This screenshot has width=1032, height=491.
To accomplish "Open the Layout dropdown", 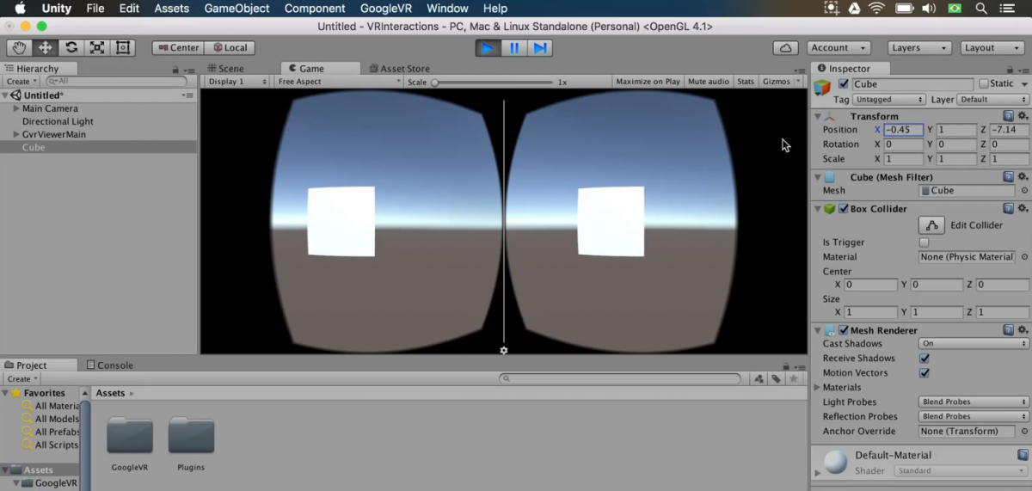I will (993, 48).
